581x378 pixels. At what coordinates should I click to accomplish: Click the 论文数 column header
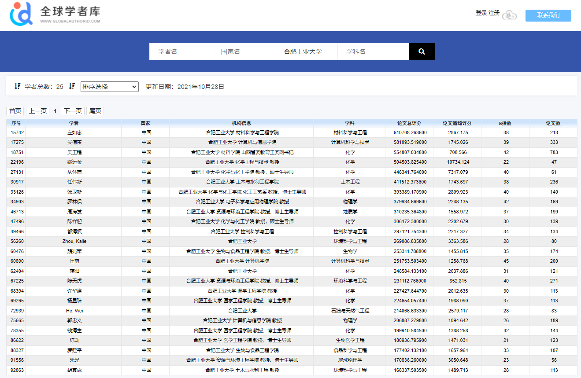coord(553,123)
